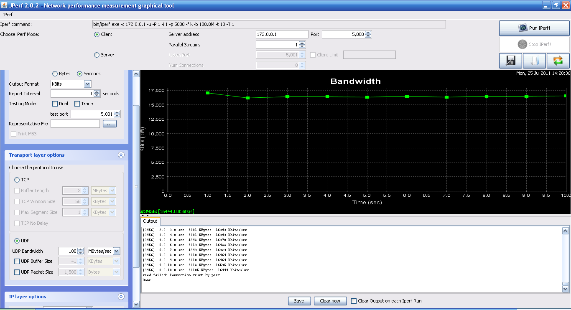The image size is (571, 310).
Task: Select the Output tab
Action: pyautogui.click(x=150, y=221)
